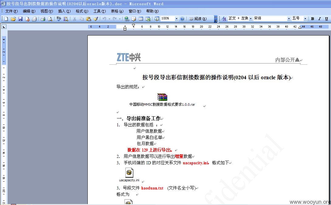Click the text 导出的规范:
The height and width of the screenshot is (205, 331).
[128, 87]
